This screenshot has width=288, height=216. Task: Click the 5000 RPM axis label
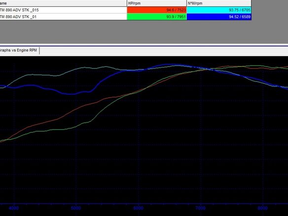pyautogui.click(x=76, y=208)
